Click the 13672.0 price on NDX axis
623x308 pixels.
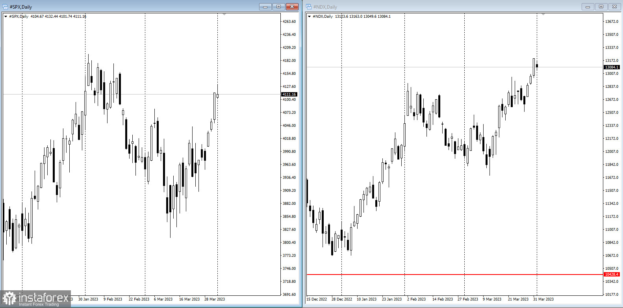(x=612, y=22)
